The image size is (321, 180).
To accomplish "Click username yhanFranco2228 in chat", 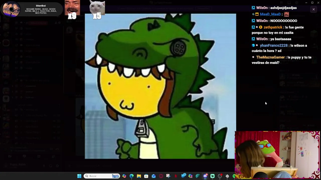I will pos(274,45).
